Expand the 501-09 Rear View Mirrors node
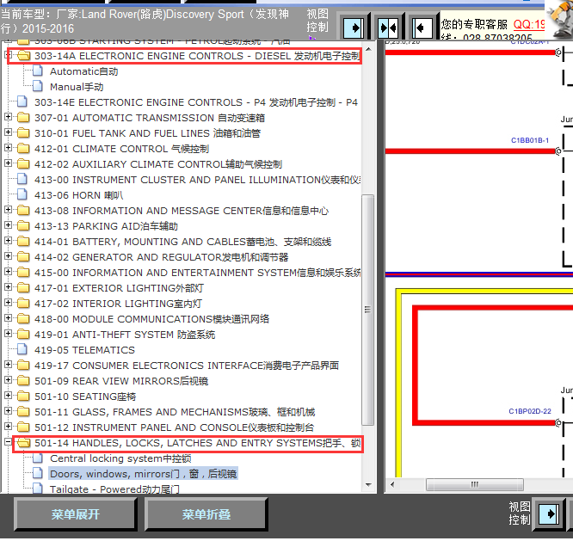573x541 pixels. coord(8,380)
